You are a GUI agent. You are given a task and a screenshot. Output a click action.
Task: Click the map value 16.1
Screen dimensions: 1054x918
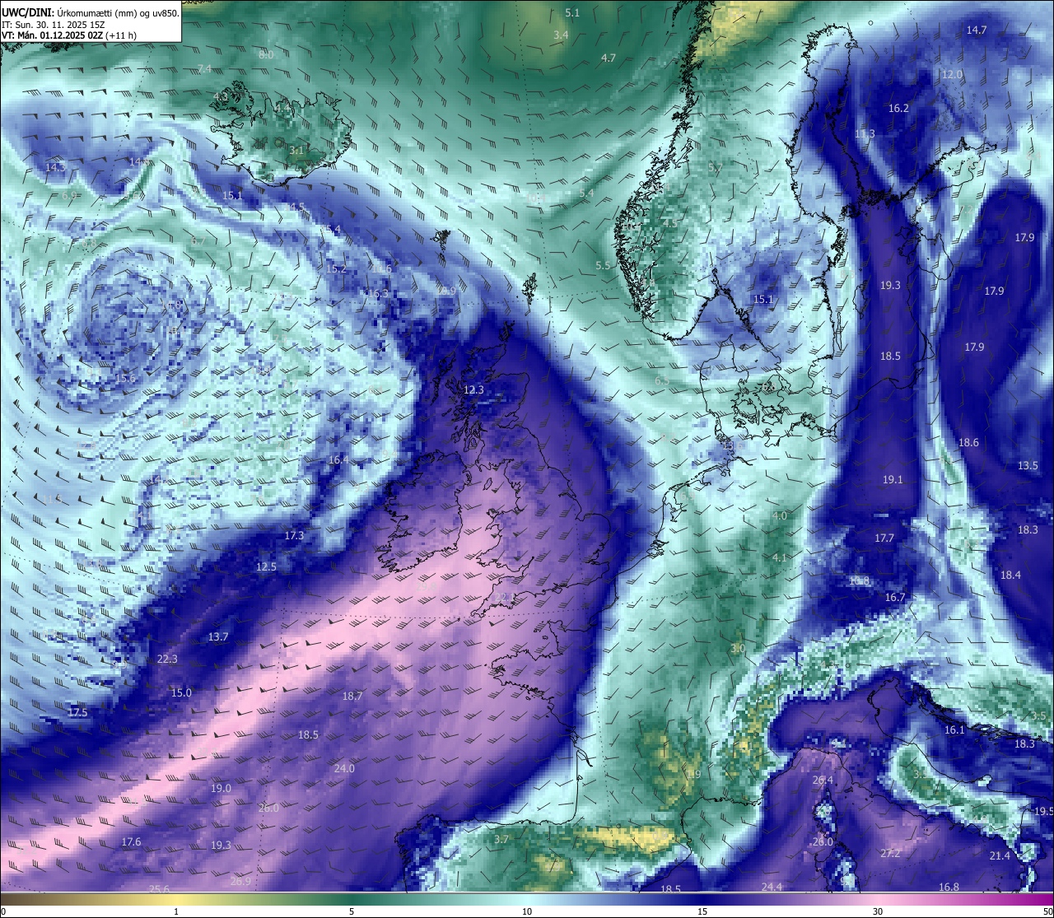(x=954, y=729)
